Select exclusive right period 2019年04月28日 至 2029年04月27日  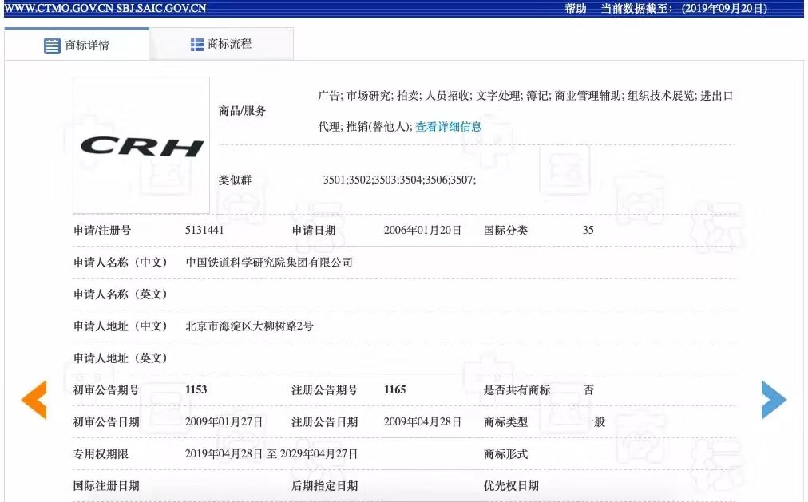pyautogui.click(x=271, y=454)
